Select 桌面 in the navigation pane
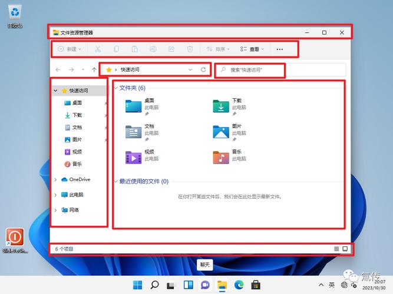The width and height of the screenshot is (393, 294). pos(77,103)
